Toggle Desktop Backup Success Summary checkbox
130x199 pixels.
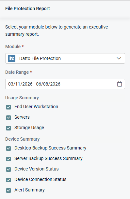8,149
